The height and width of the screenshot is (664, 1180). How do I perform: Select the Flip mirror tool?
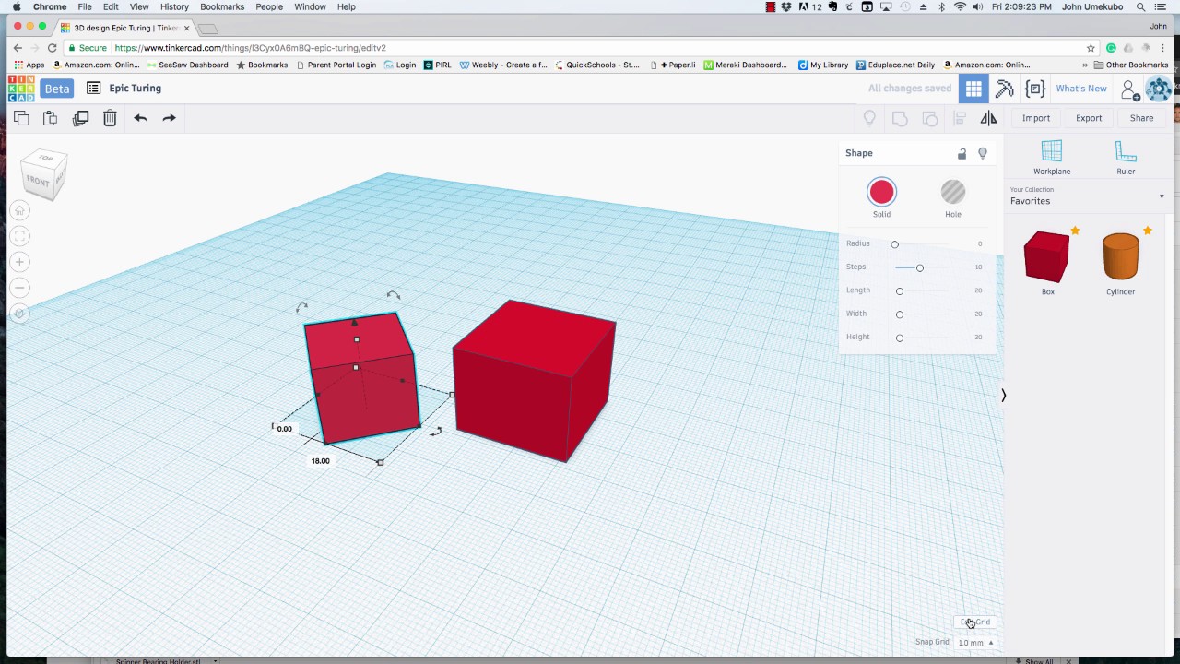coord(988,118)
